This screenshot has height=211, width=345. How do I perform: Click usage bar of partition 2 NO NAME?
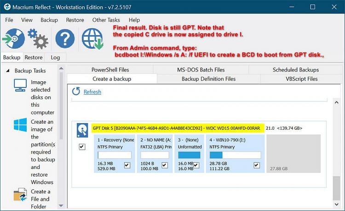(x=155, y=155)
